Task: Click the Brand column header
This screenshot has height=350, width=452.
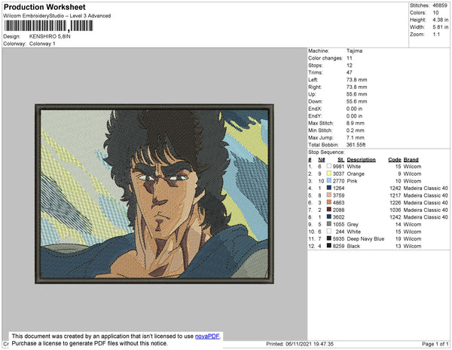Action: (411, 160)
